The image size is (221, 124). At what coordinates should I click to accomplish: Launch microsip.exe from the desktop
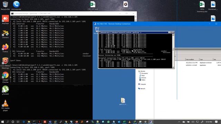coord(16,6)
